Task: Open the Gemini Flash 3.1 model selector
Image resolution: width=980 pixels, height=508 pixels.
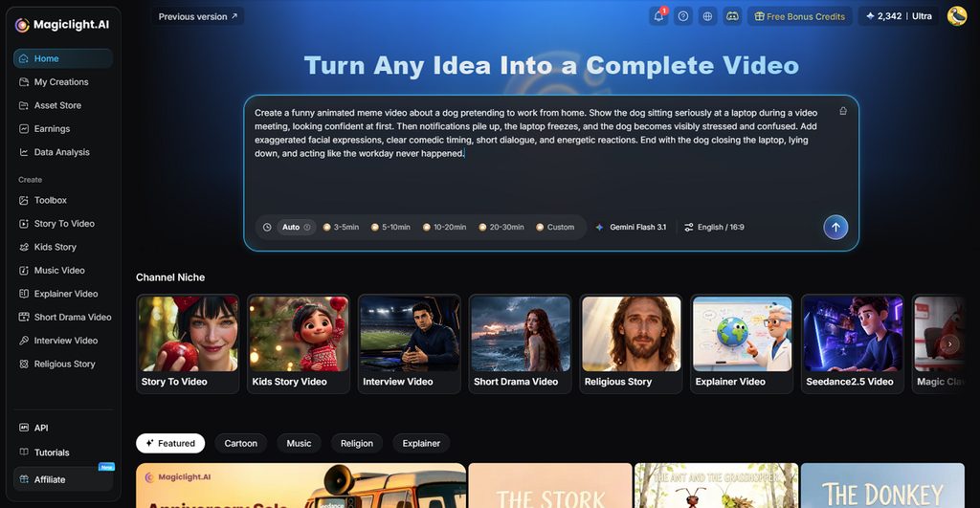Action: [x=631, y=228]
